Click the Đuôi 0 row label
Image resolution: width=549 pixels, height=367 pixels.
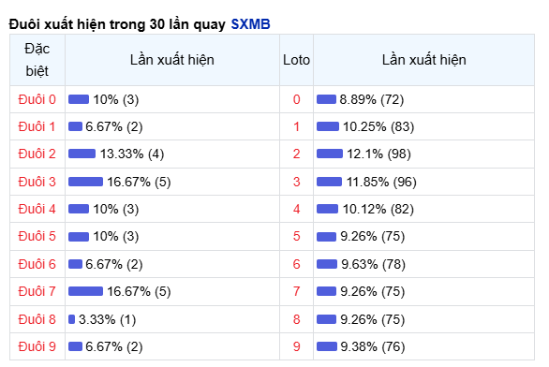(x=37, y=99)
